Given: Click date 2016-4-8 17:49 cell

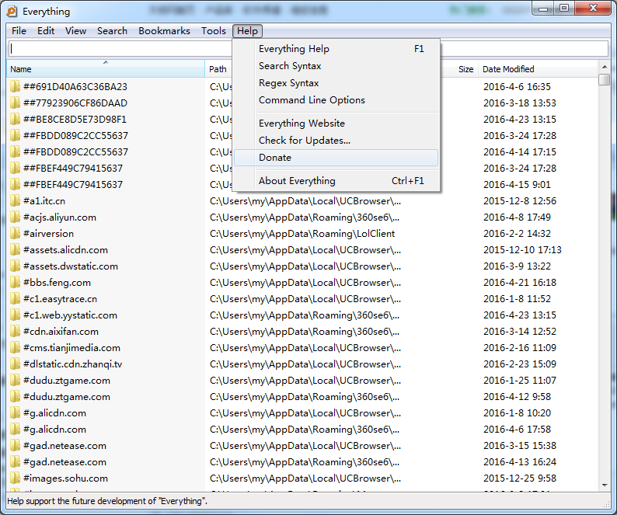Looking at the screenshot, I should coord(517,217).
